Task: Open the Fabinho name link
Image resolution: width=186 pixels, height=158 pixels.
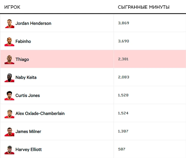Action: pyautogui.click(x=23, y=41)
